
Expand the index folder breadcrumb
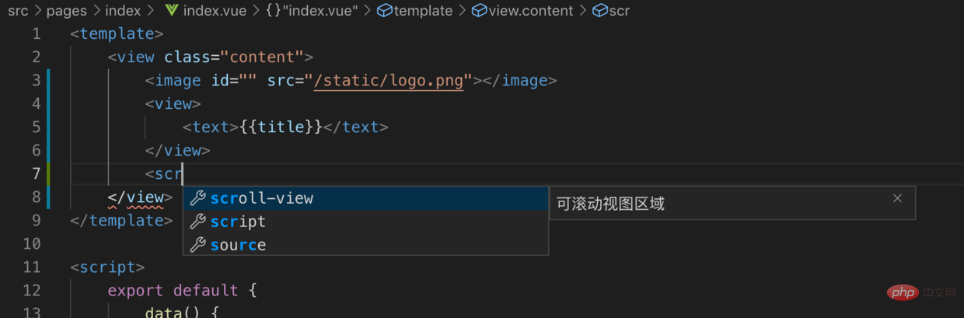123,11
